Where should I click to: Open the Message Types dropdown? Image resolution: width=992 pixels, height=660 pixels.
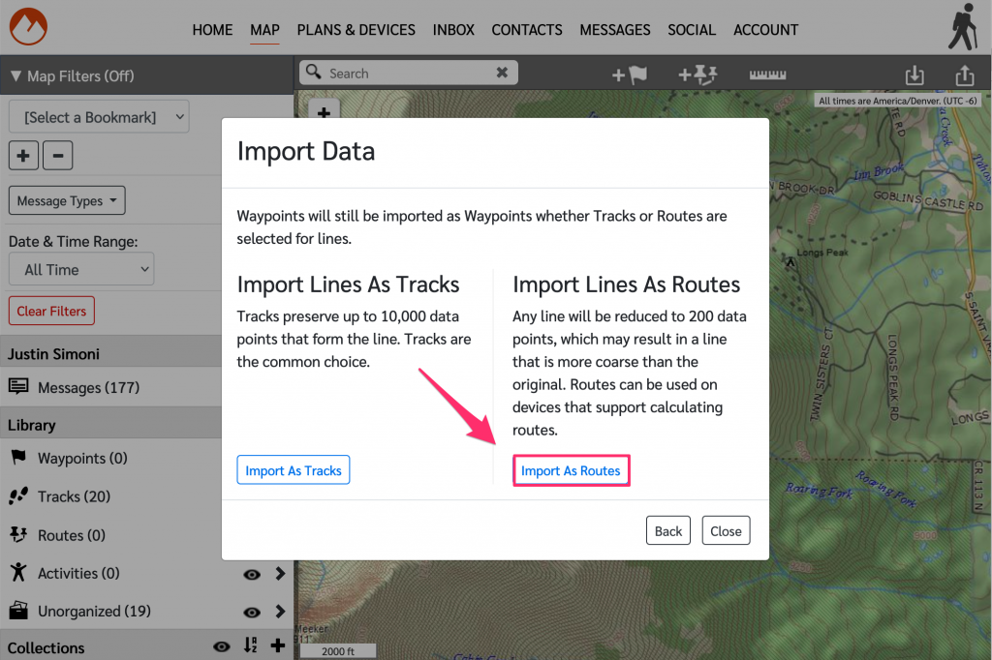(67, 200)
